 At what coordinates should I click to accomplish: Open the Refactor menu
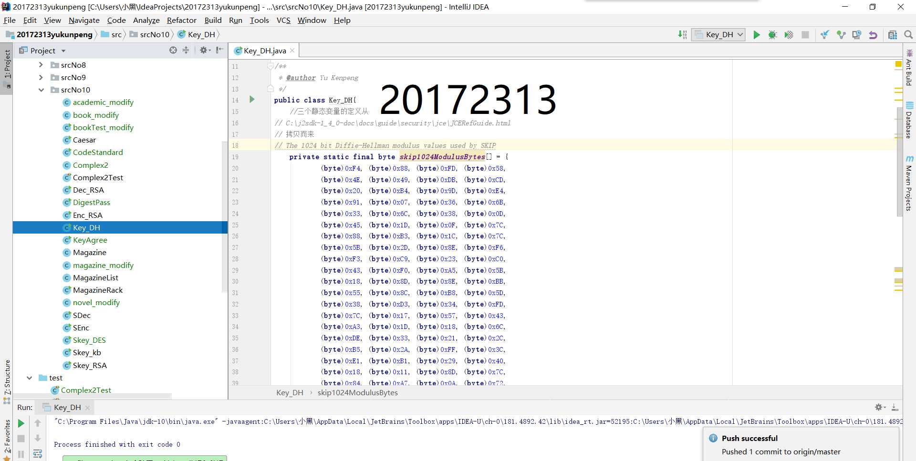181,20
